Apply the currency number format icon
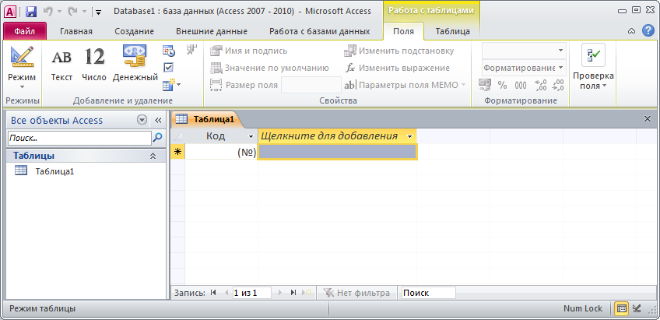 pyautogui.click(x=485, y=85)
